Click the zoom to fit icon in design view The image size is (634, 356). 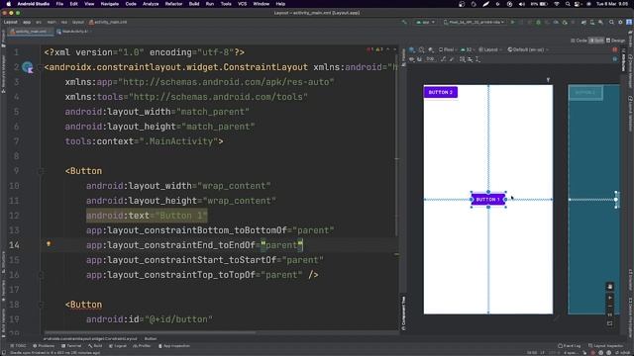[x=610, y=323]
